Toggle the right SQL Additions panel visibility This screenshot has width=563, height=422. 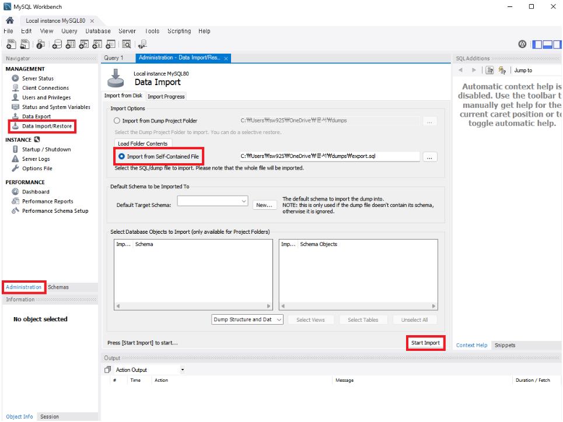[557, 44]
